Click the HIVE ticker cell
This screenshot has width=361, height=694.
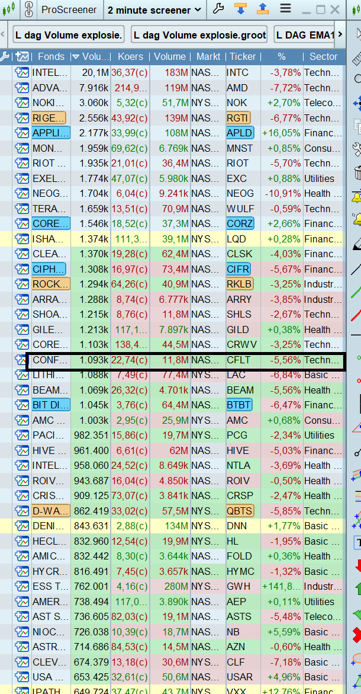(243, 450)
